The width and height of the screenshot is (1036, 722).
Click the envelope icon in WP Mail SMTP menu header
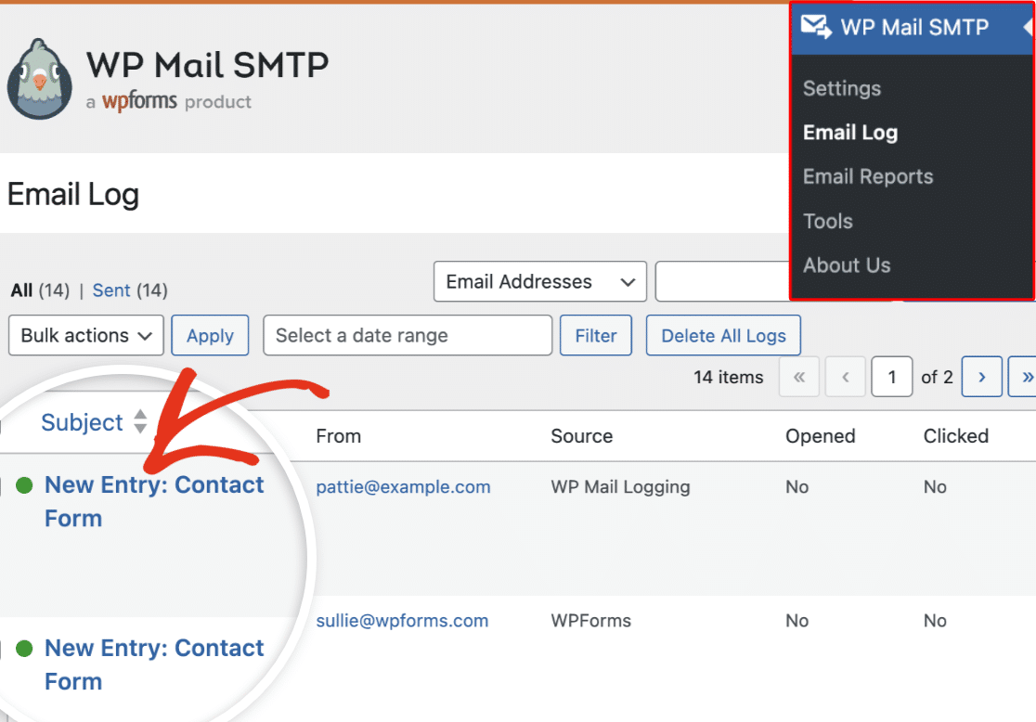click(816, 27)
